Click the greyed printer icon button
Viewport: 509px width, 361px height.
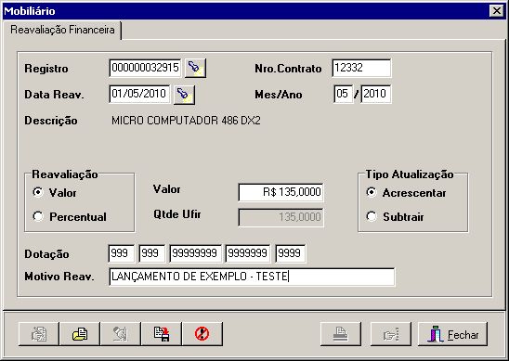click(341, 334)
